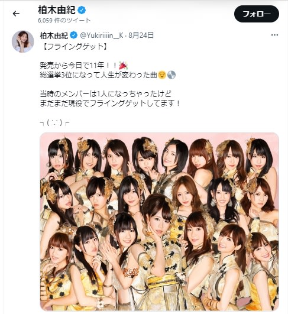Click the tweet author name 柏木由紀
The image size is (288, 314).
tap(54, 35)
